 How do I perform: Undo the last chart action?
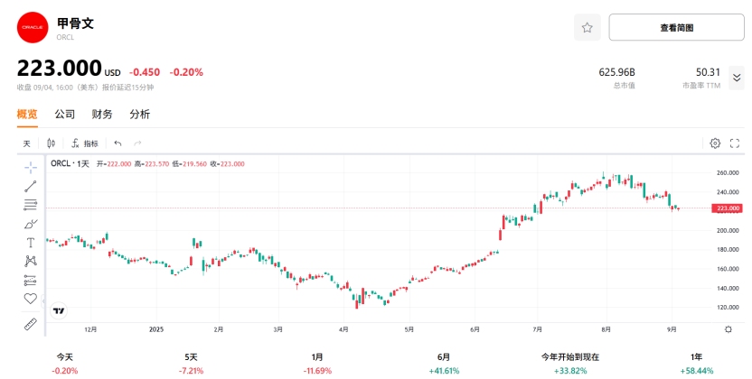(117, 143)
